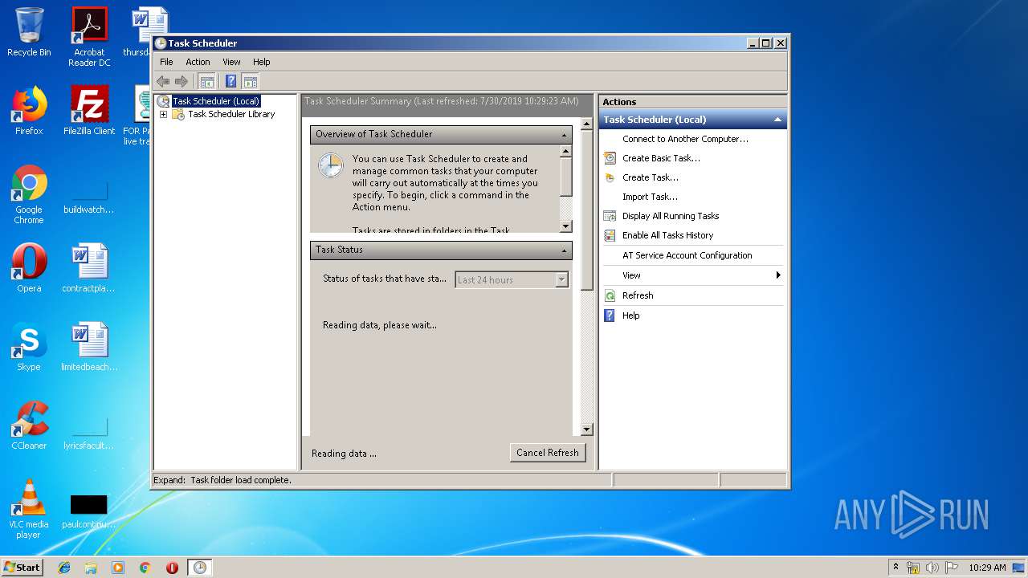Click Connect to Another Computer action
Screen dimensions: 1028x578
pyautogui.click(x=685, y=139)
